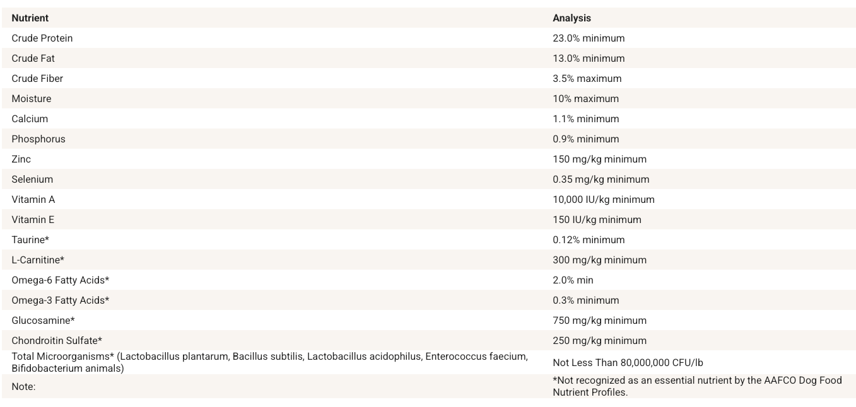
Task: Click the Omega-3 0.3% minimum value
Action: (585, 301)
